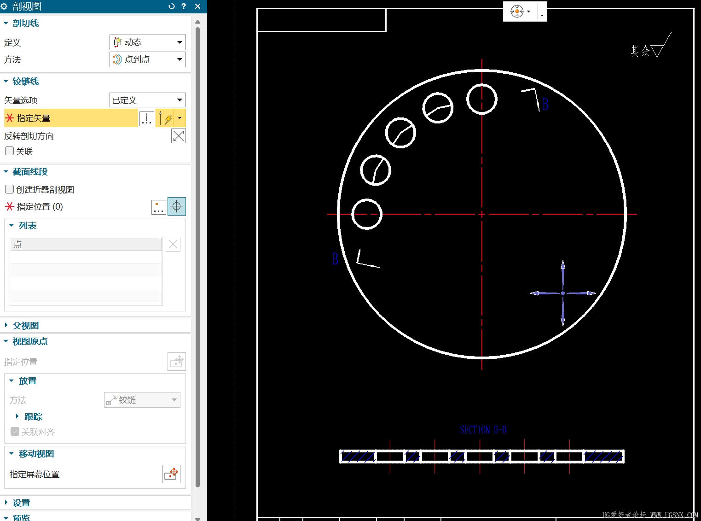Collapse the 预览 section

point(6,517)
